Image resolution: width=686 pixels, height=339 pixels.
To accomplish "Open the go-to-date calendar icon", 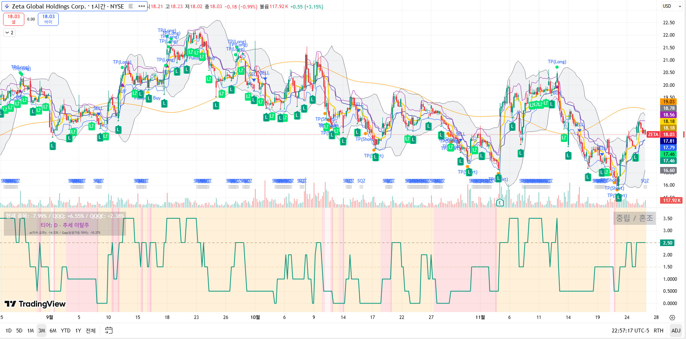I will 109,331.
